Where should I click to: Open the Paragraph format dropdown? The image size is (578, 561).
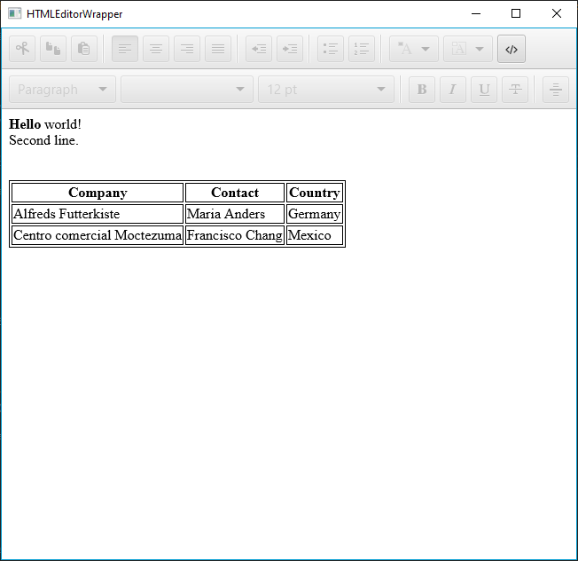(62, 90)
